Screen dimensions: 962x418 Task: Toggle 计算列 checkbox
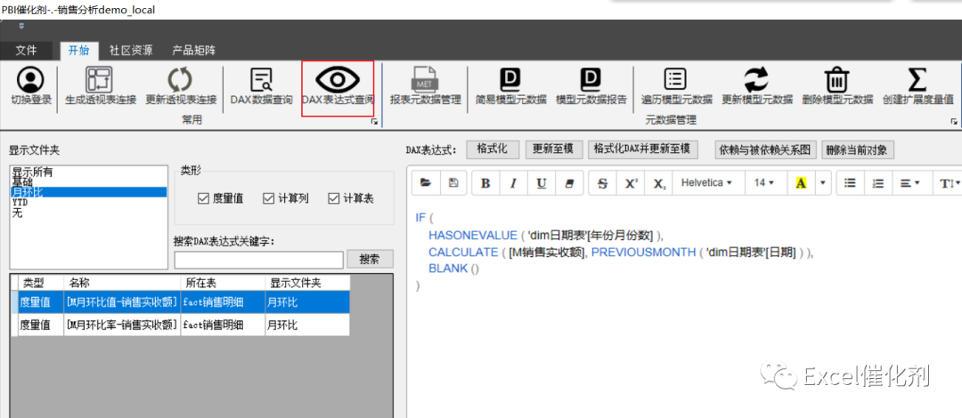coord(269,198)
